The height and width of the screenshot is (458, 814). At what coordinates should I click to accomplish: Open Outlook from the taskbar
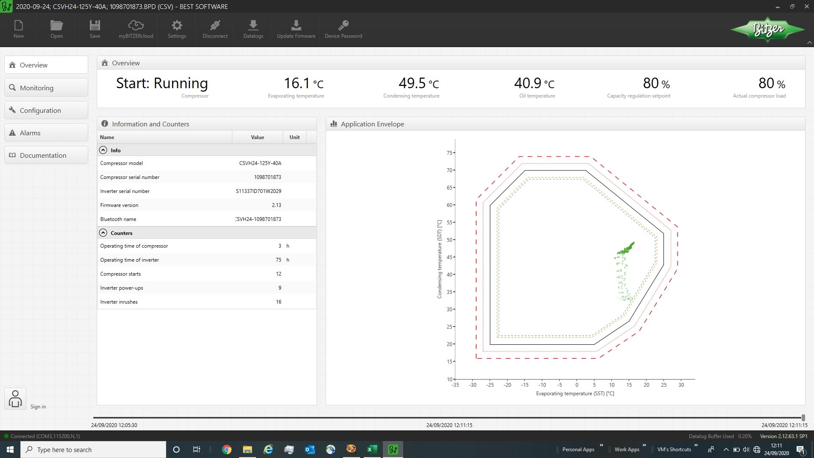(x=310, y=450)
